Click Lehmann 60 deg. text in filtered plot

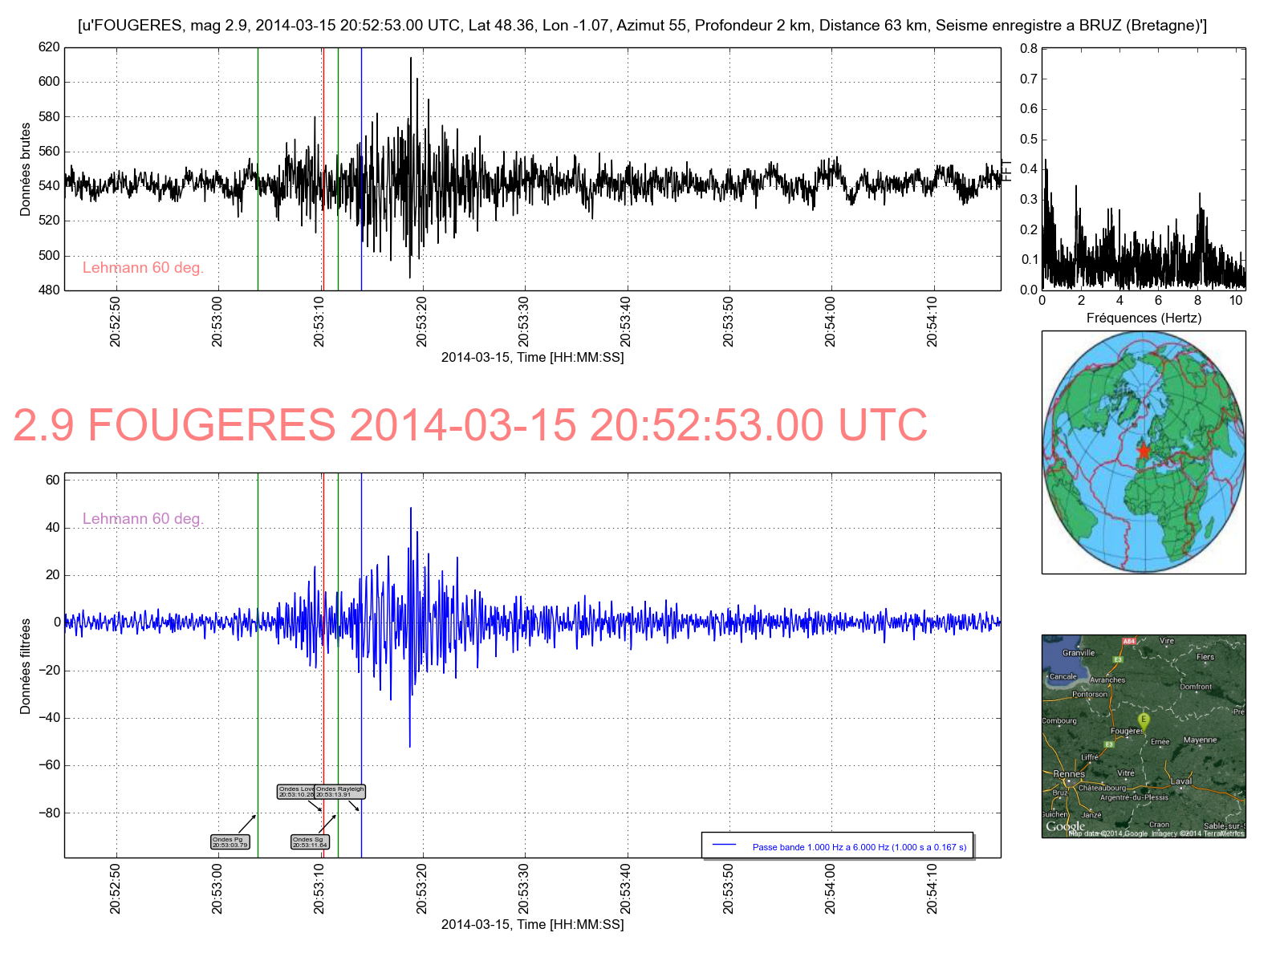click(143, 519)
